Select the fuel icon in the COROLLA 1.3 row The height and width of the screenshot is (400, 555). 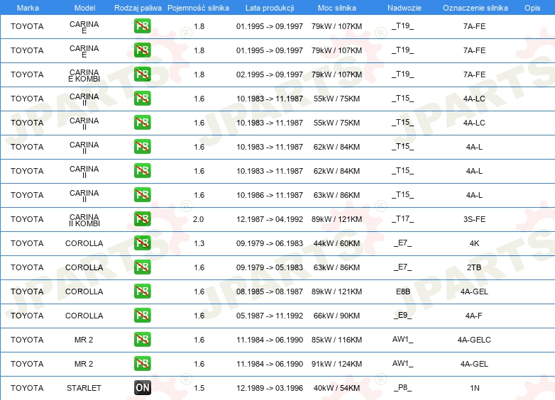click(x=142, y=243)
